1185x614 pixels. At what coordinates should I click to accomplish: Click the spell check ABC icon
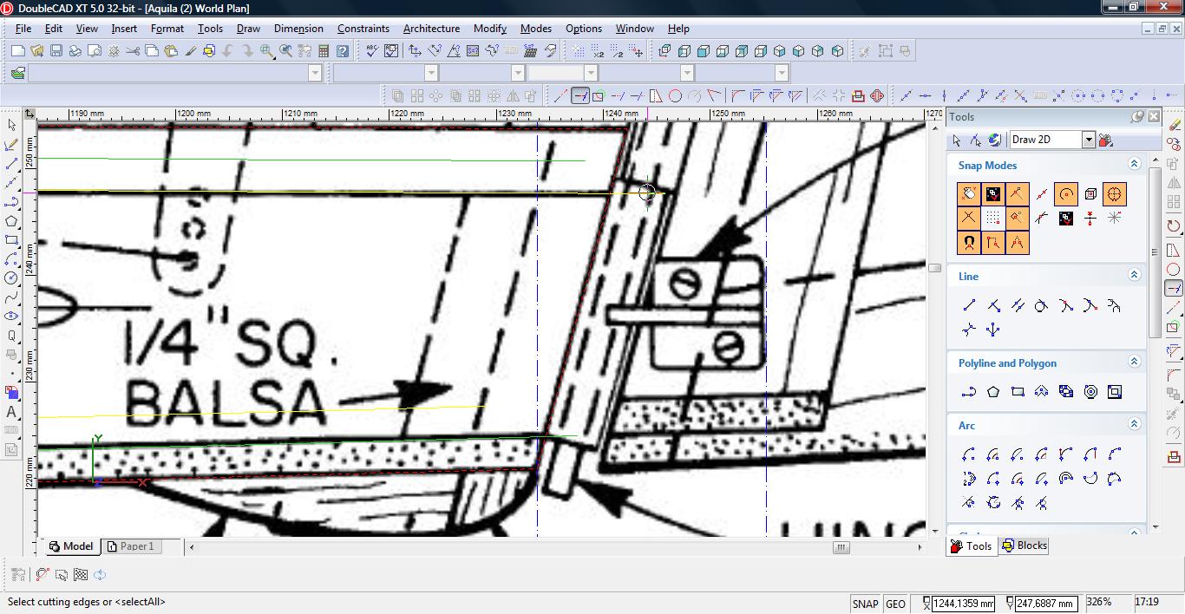(371, 51)
